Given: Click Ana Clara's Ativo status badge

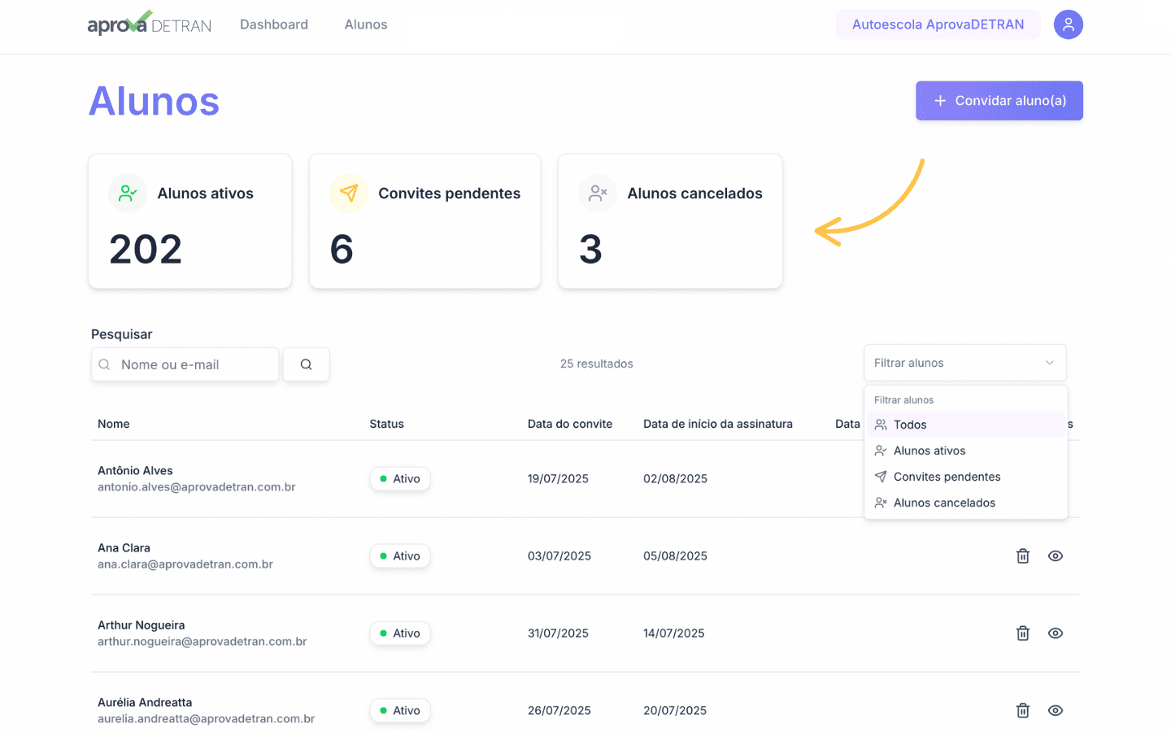Looking at the screenshot, I should click(x=400, y=556).
